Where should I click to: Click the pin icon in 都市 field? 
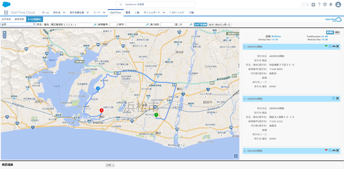(x=147, y=25)
